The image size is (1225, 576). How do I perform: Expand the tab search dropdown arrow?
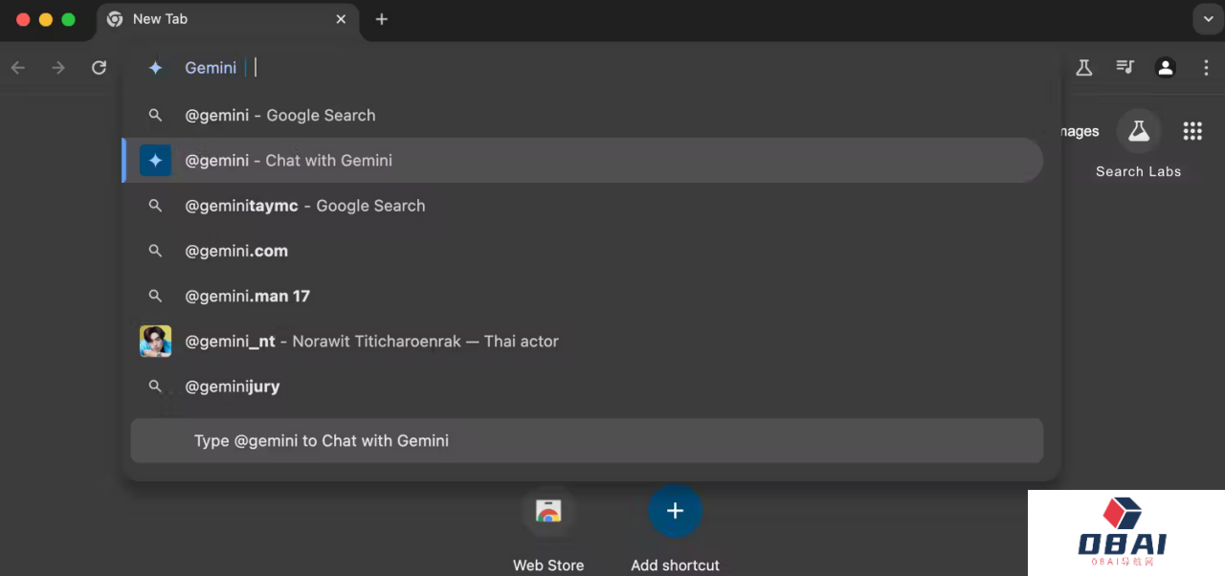(x=1206, y=19)
